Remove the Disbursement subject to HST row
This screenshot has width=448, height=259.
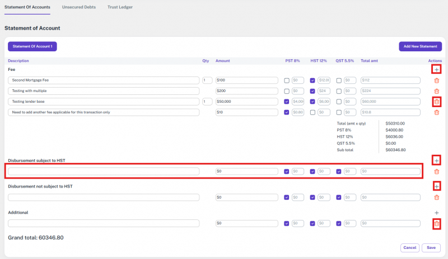click(x=436, y=171)
